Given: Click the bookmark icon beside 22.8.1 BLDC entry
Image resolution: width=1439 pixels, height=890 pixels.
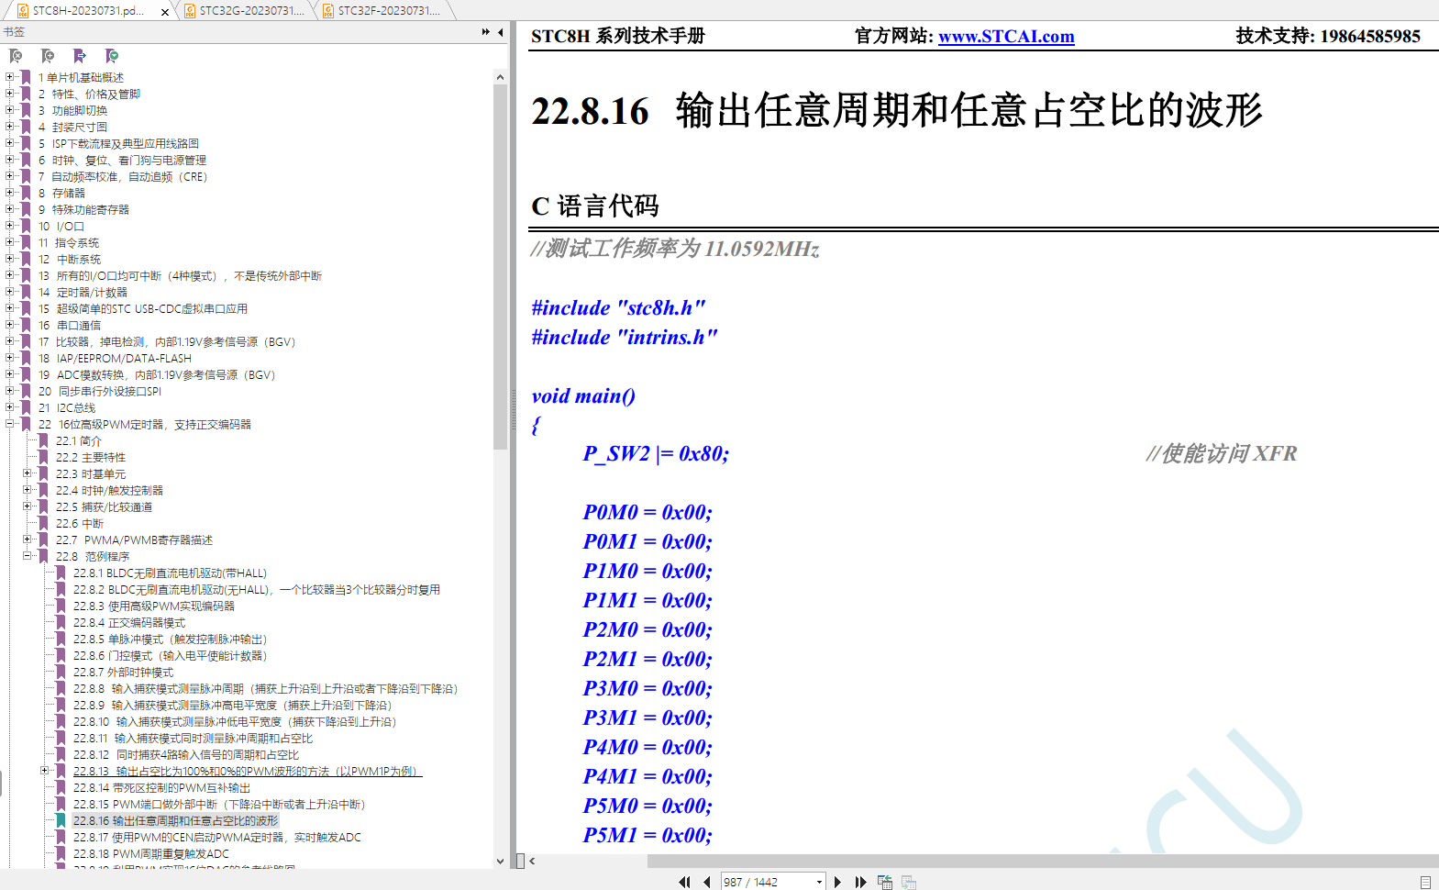Looking at the screenshot, I should point(61,573).
